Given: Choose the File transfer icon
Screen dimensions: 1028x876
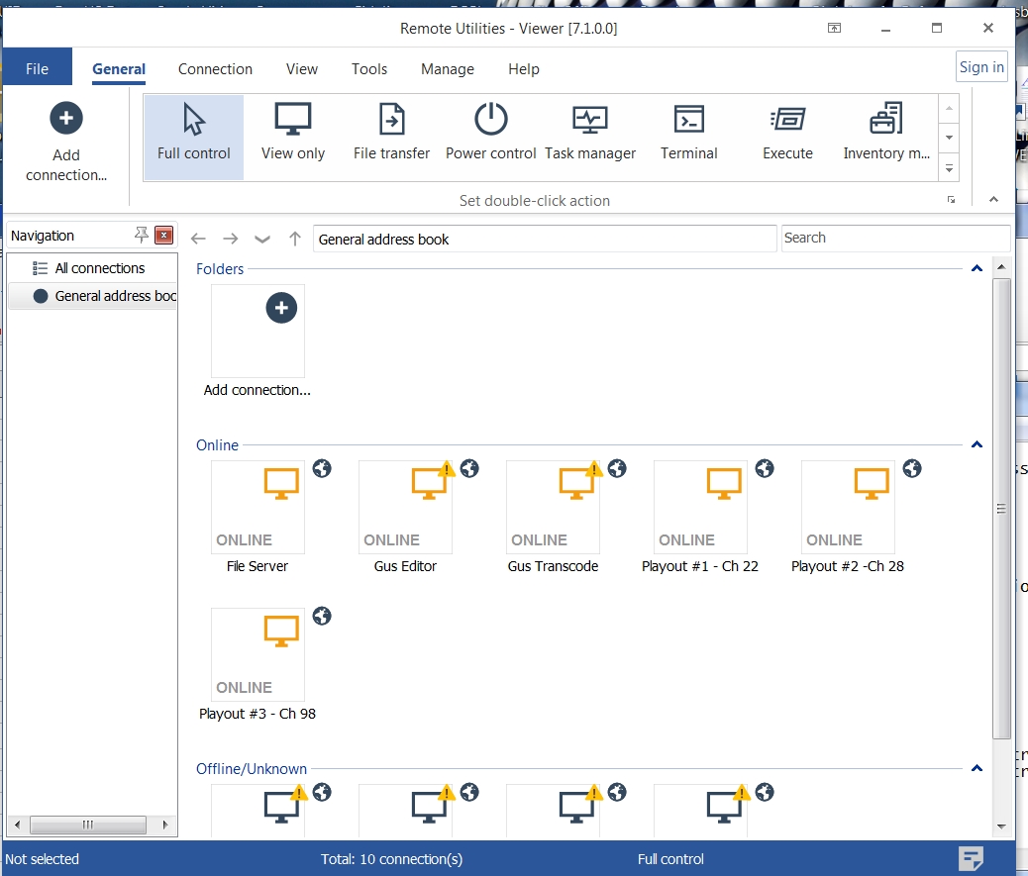Looking at the screenshot, I should (x=391, y=121).
